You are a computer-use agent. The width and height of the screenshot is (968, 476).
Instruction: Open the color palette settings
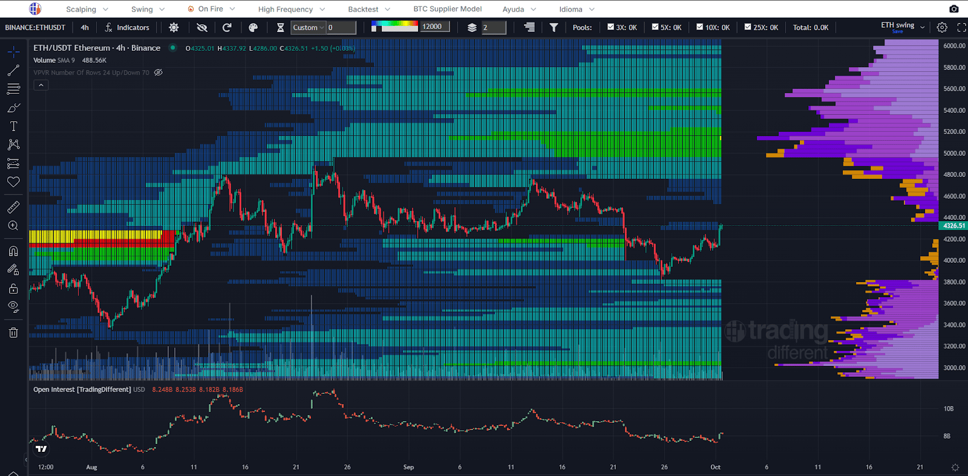(253, 27)
